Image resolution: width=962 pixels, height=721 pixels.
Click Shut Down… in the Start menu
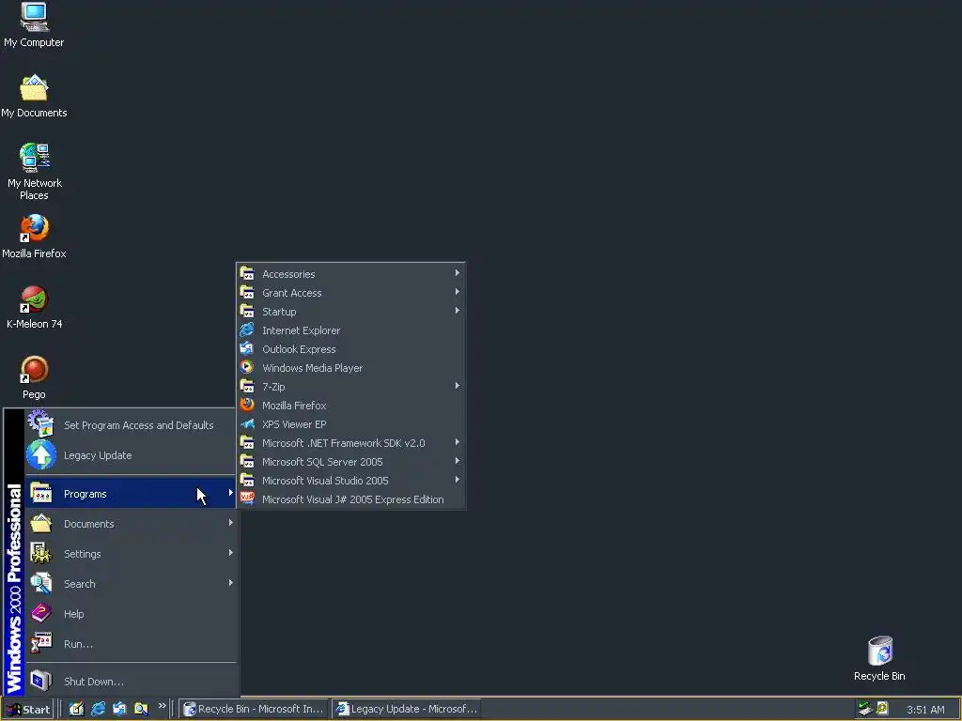[x=130, y=682]
